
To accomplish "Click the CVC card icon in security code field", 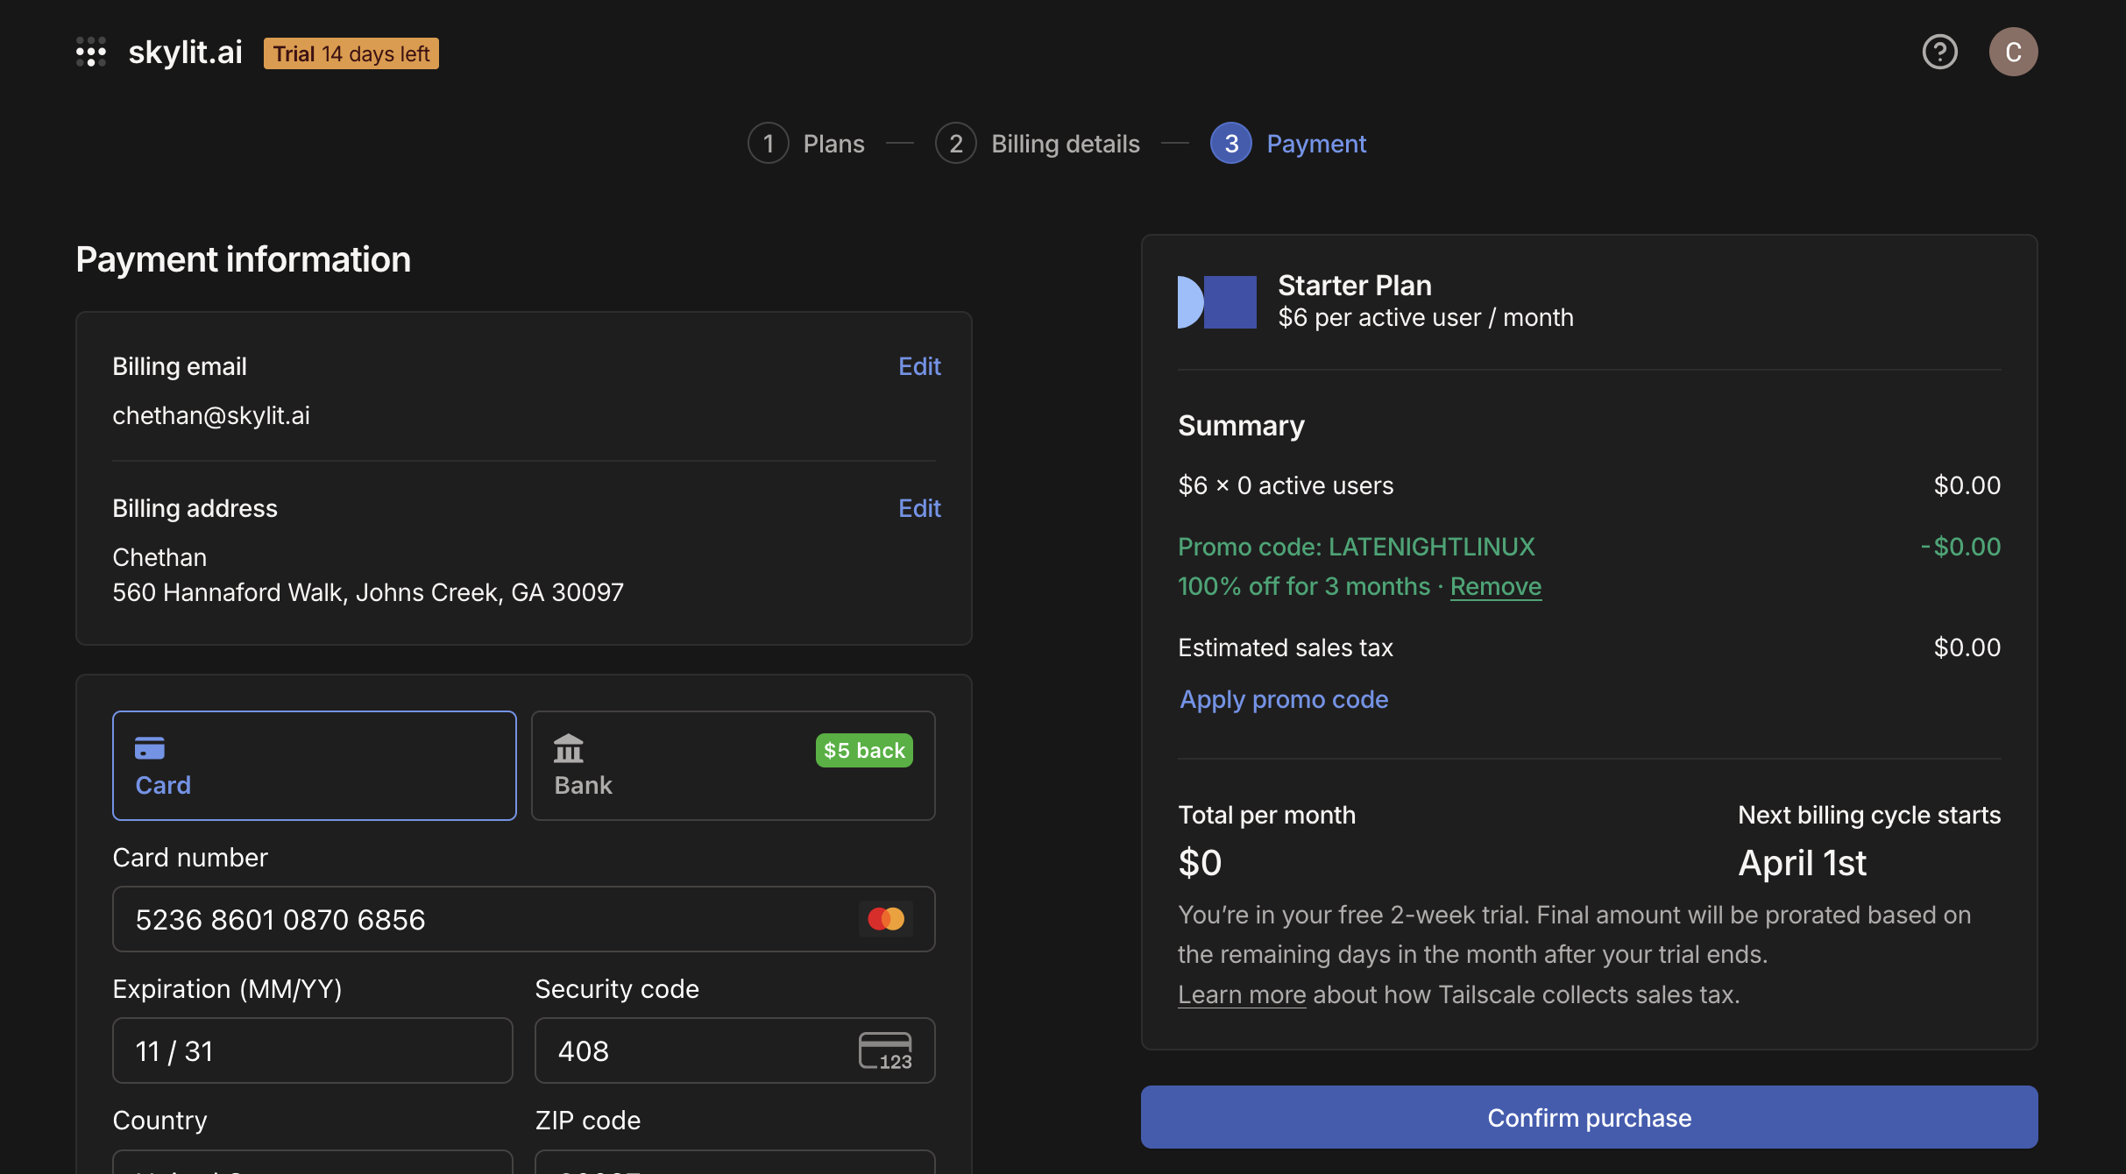I will click(x=885, y=1050).
